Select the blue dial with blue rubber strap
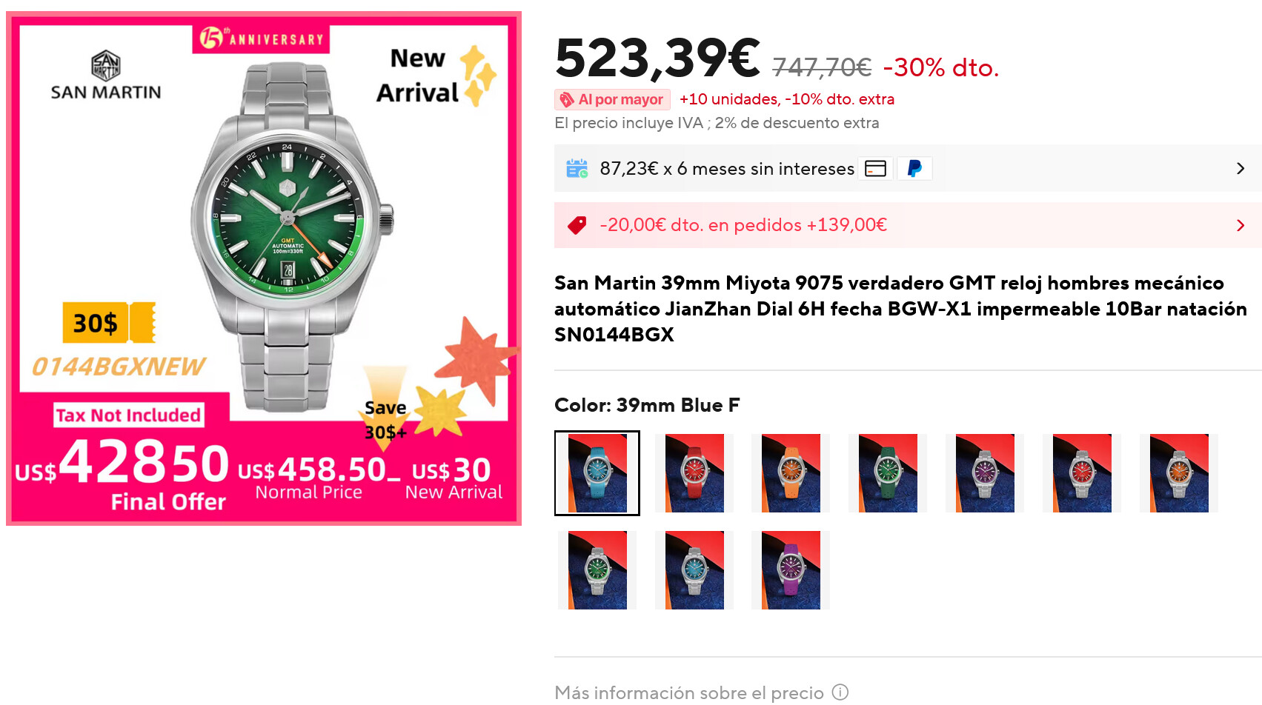The image size is (1262, 705). [597, 473]
